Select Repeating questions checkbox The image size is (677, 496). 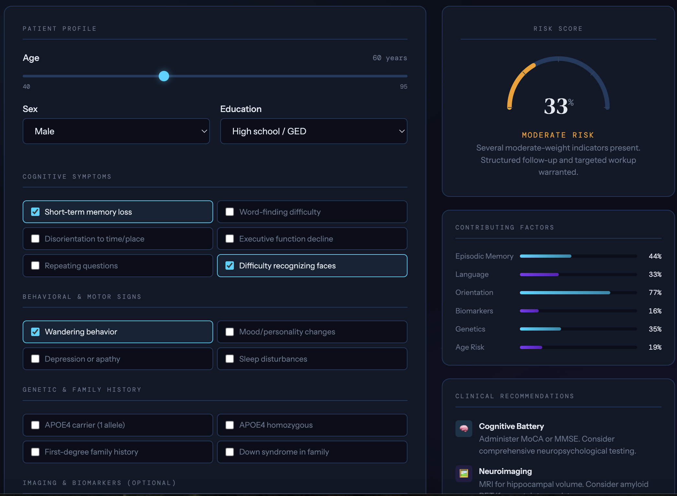pos(35,265)
